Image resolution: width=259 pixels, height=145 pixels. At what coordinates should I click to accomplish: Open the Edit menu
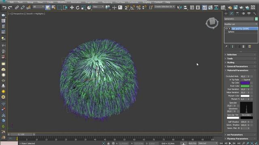tap(12, 2)
